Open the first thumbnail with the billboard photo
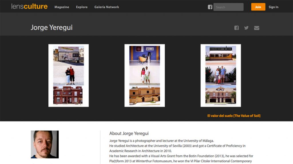 [68, 75]
